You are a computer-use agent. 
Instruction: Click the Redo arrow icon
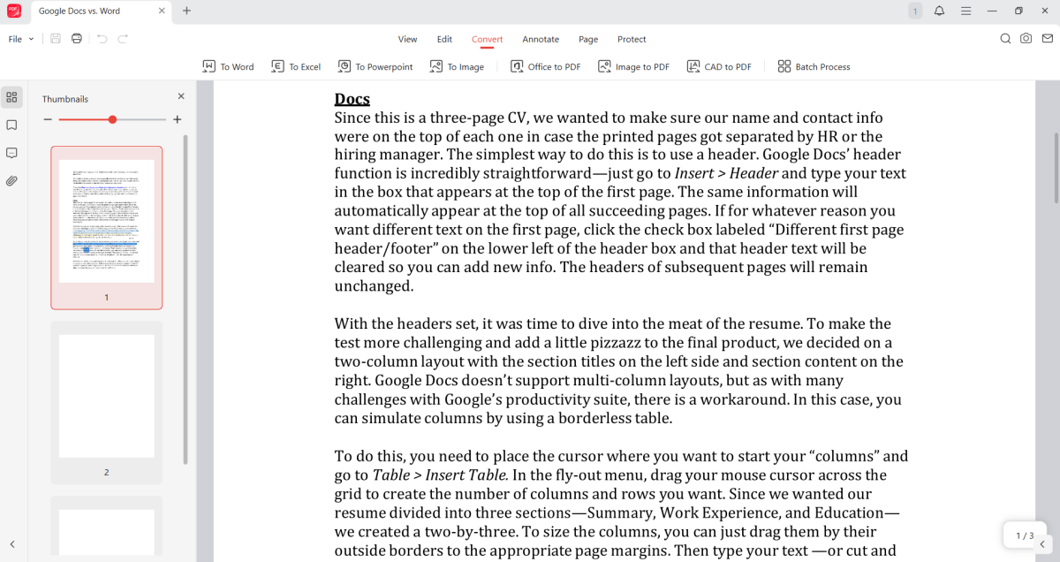[x=123, y=39]
